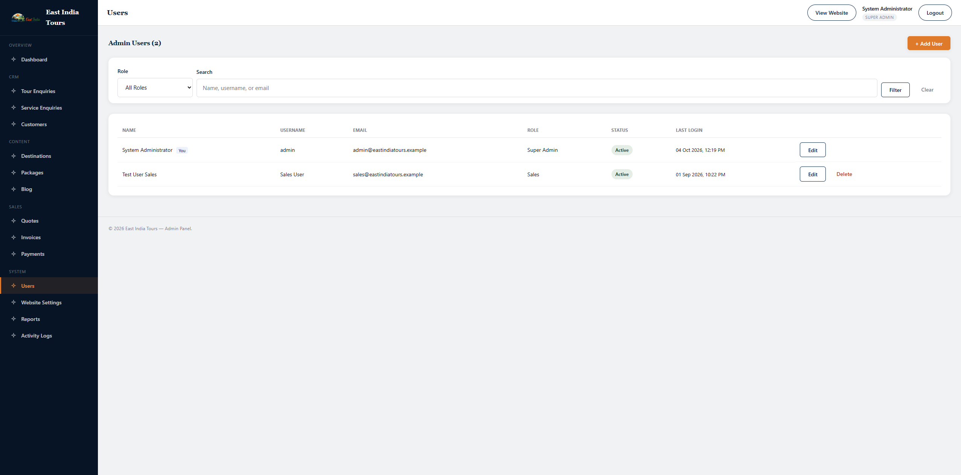
Task: Open the All Roles dropdown
Action: click(155, 88)
